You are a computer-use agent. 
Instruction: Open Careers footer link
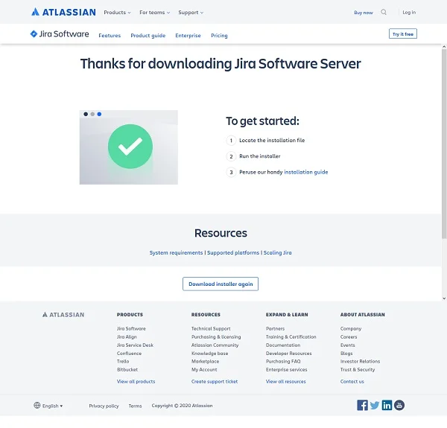coord(349,337)
